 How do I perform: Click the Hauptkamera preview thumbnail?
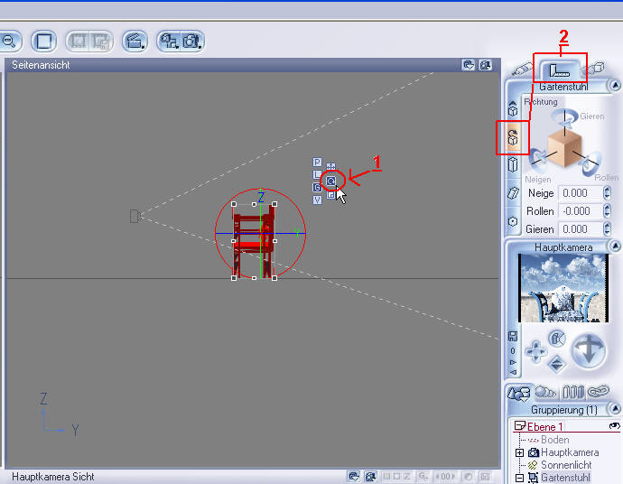tap(563, 288)
